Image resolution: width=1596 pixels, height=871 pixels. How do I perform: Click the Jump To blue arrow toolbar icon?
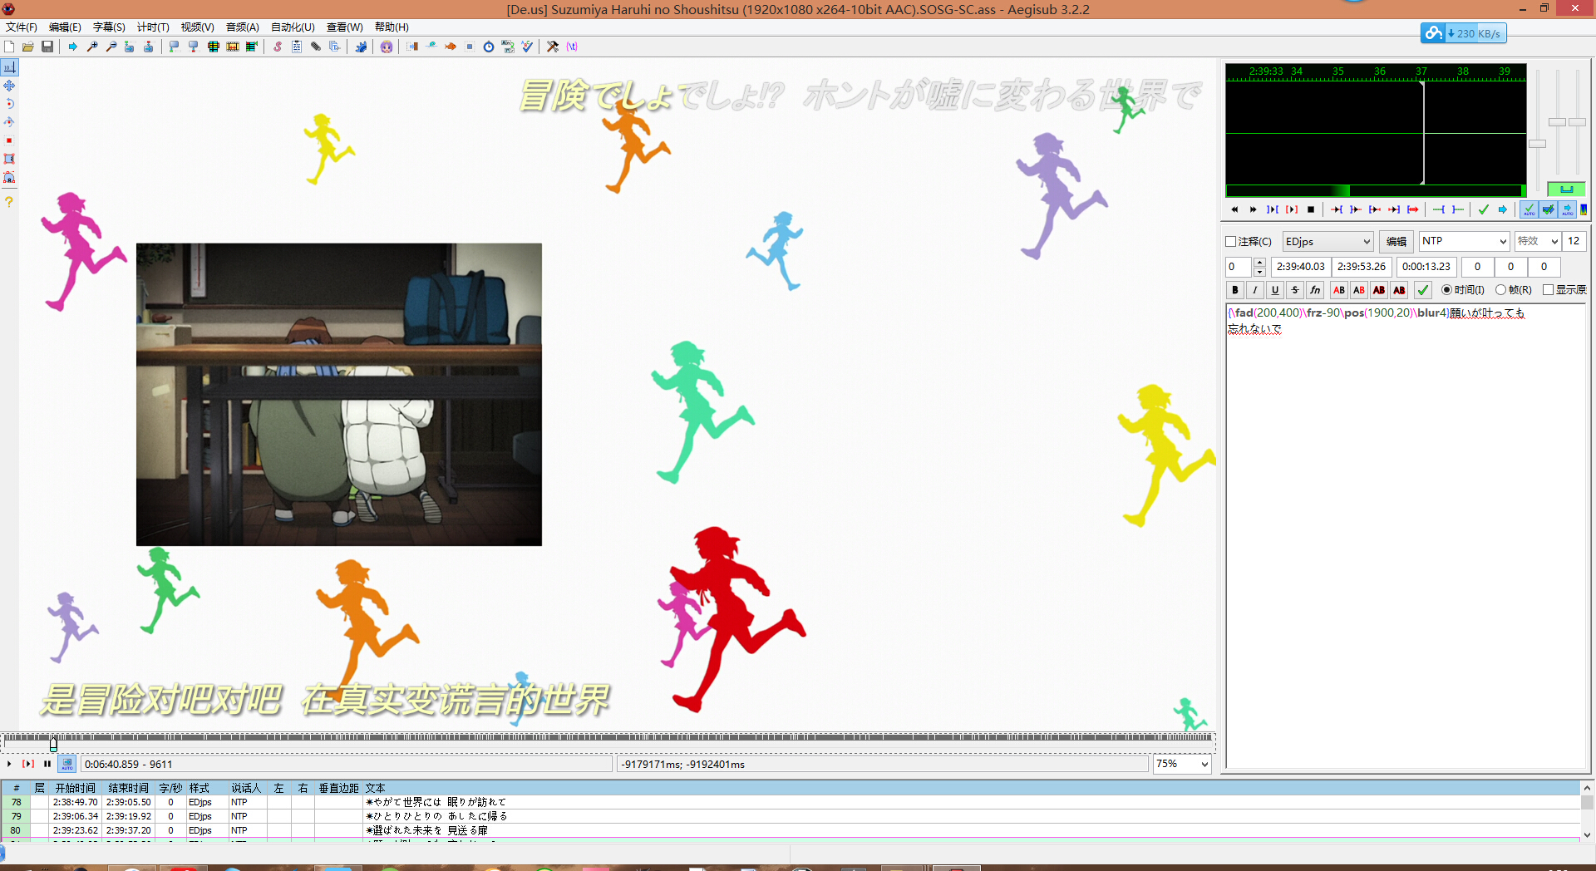[x=73, y=47]
